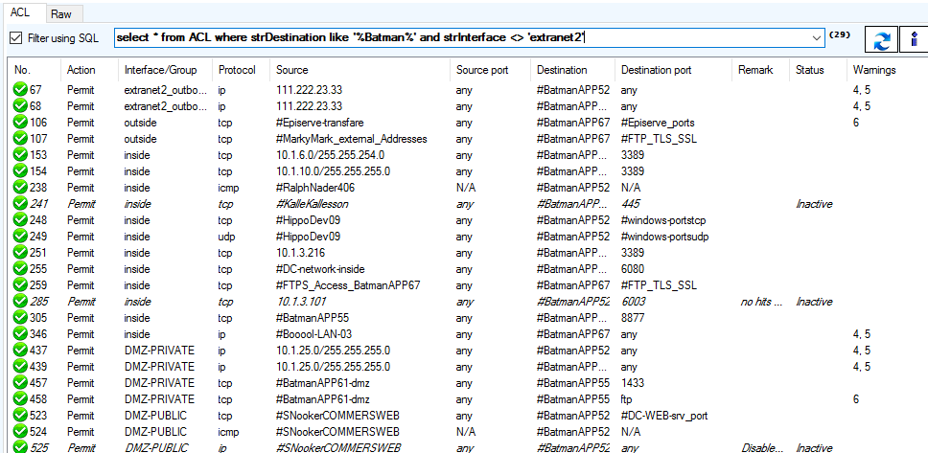Select destination port 8877 cell
This screenshot has width=928, height=453.
point(632,318)
